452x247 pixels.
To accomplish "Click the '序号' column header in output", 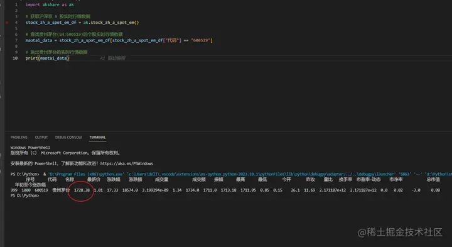I will pos(30,180).
